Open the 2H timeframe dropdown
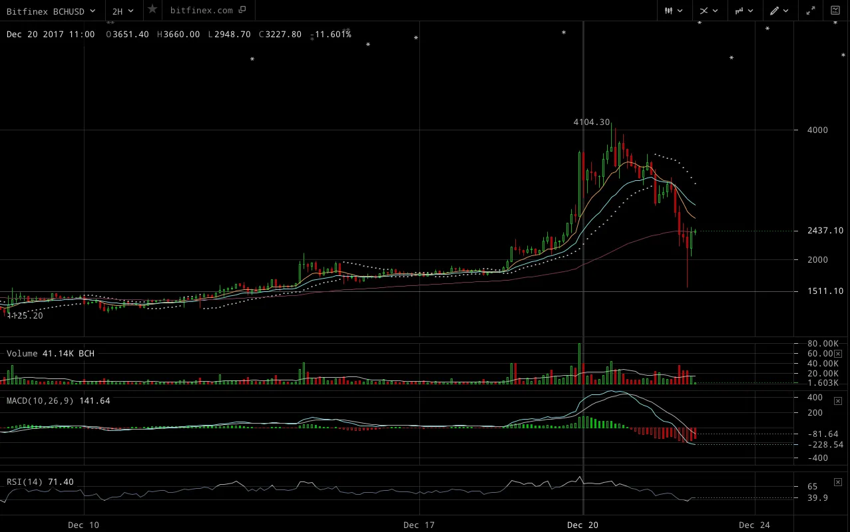Viewport: 850px width, 532px height. click(123, 11)
